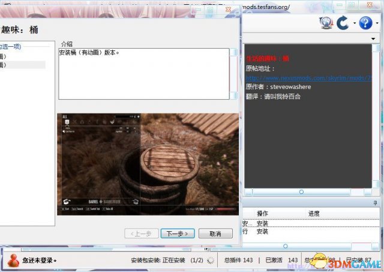Click the 安装包安装: 正在安装 status text
The image size is (384, 272).
[158, 260]
